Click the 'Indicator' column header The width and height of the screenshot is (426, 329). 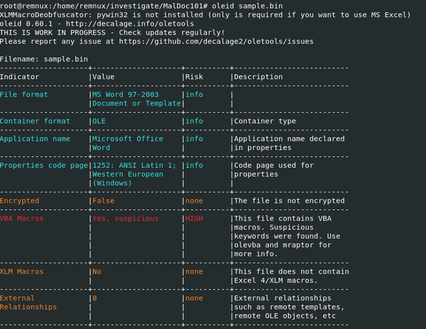[19, 77]
